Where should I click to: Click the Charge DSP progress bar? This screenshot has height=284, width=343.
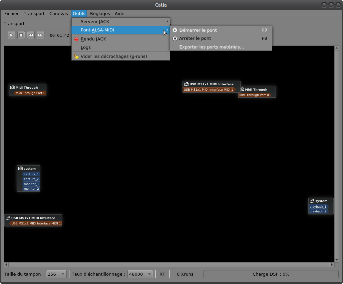click(x=271, y=274)
